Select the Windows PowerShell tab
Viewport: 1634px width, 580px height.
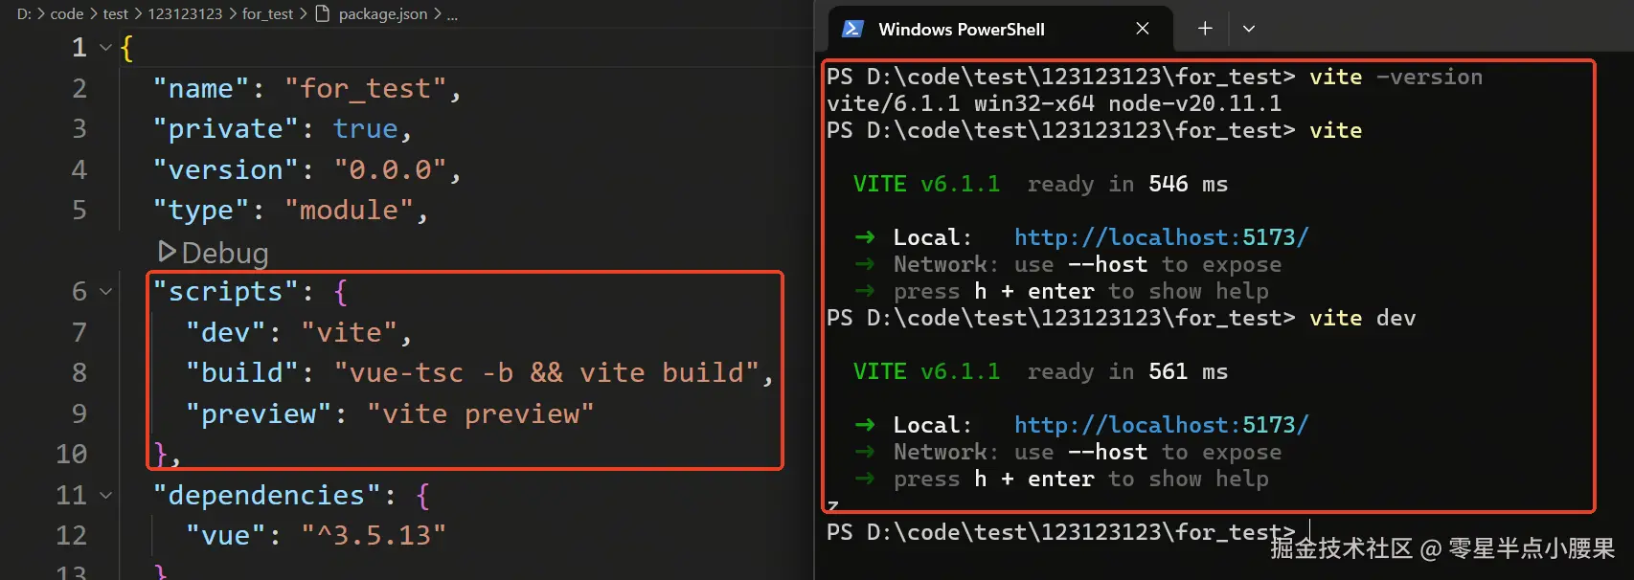coord(999,29)
